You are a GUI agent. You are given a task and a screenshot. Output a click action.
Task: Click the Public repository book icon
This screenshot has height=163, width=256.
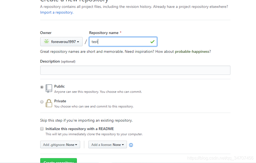tap(49, 88)
